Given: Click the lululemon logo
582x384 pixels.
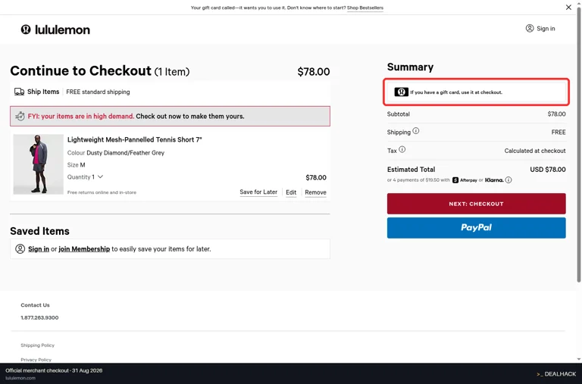Looking at the screenshot, I should point(55,30).
